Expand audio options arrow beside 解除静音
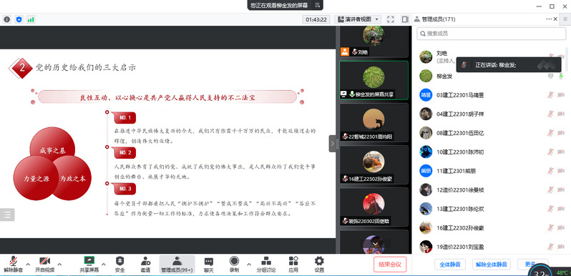The image size is (571, 276). point(28,264)
